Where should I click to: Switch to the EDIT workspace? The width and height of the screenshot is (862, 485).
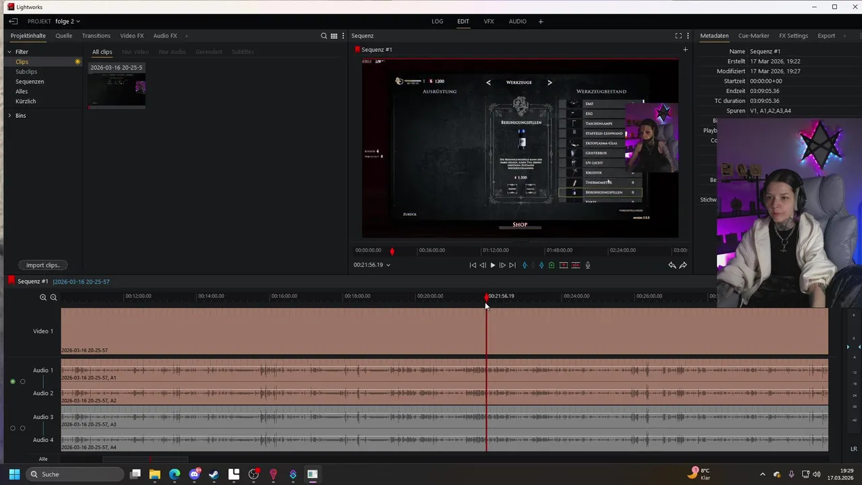point(463,22)
